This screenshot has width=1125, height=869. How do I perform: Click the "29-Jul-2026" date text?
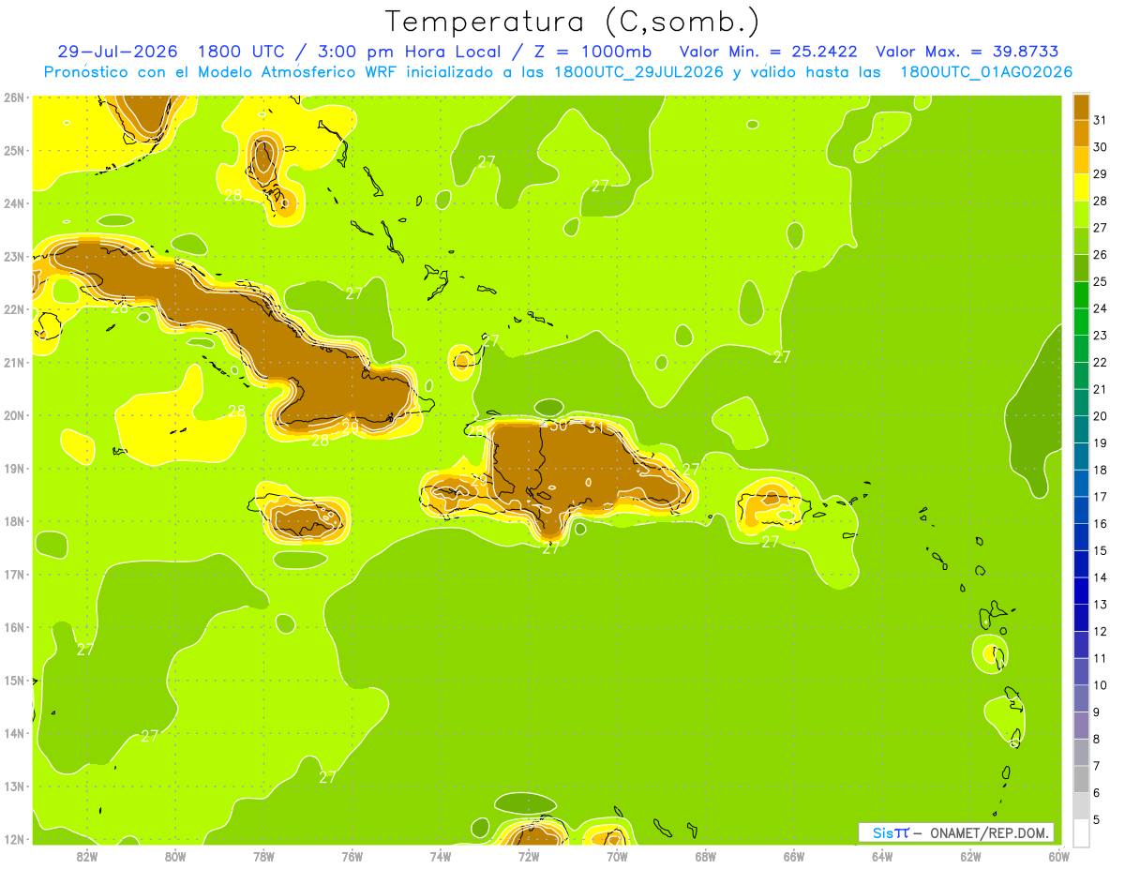pos(118,52)
